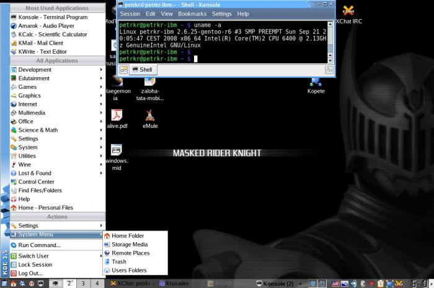Screen dimensions: 434x288
Task: Switch to virtual desktop 4
Action: [97, 283]
